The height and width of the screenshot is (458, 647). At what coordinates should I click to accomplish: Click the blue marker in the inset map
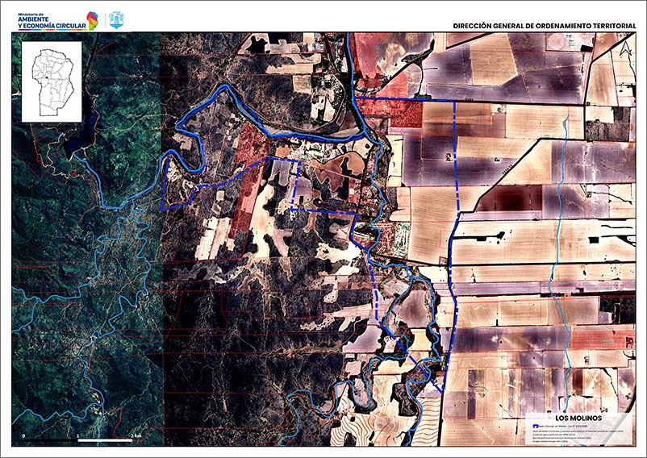(47, 77)
